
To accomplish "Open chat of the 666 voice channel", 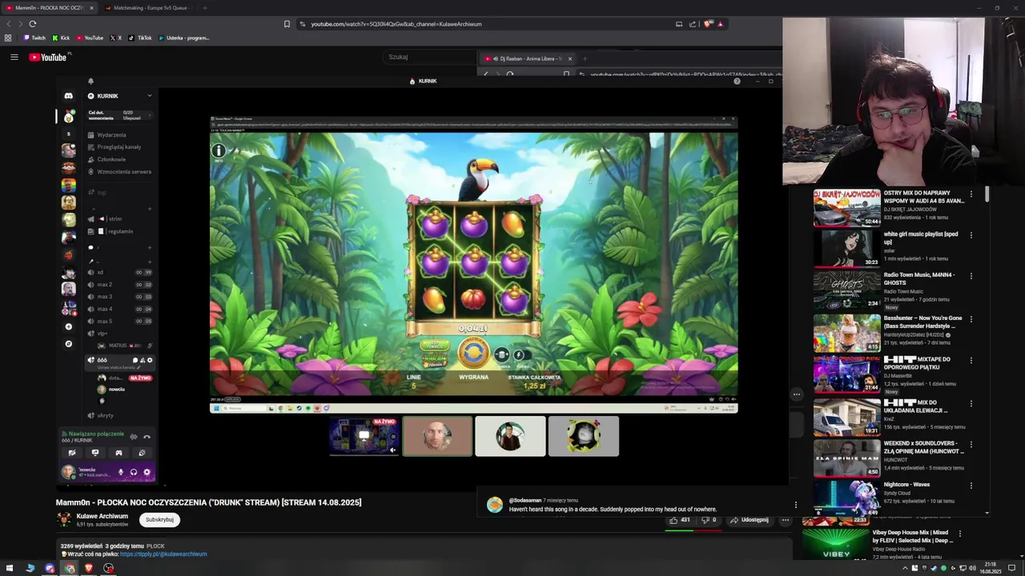I will click(x=135, y=360).
